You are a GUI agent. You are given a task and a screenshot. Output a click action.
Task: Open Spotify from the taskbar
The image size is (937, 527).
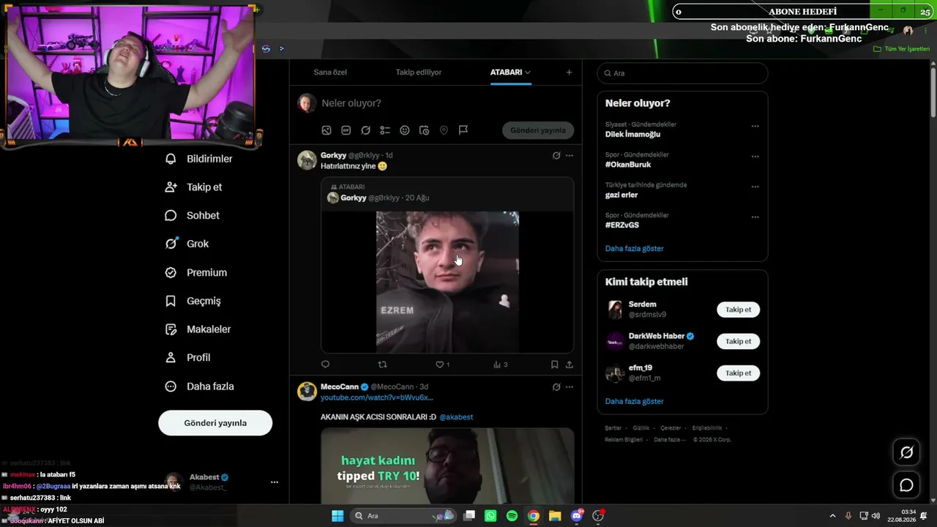tap(512, 516)
